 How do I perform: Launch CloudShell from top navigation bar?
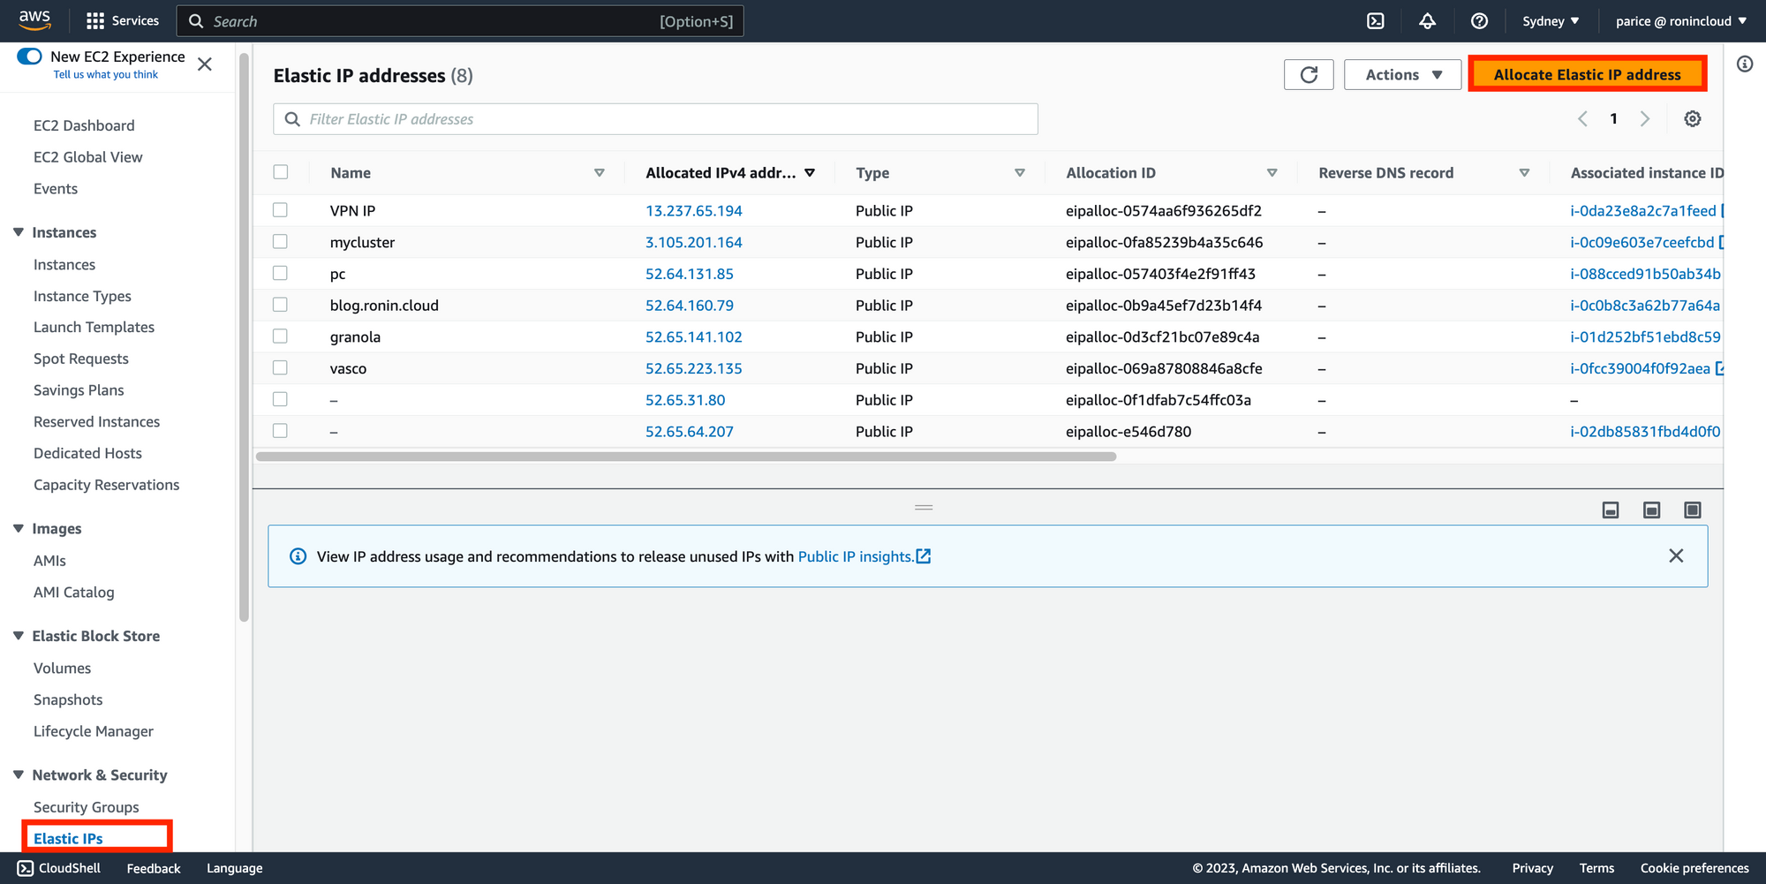tap(1376, 21)
